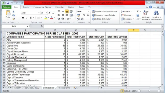Toggle Bold (N) formatting

tap(23, 18)
